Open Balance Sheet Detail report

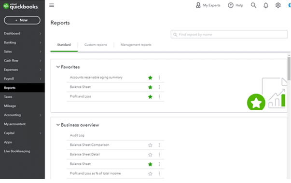click(x=85, y=154)
